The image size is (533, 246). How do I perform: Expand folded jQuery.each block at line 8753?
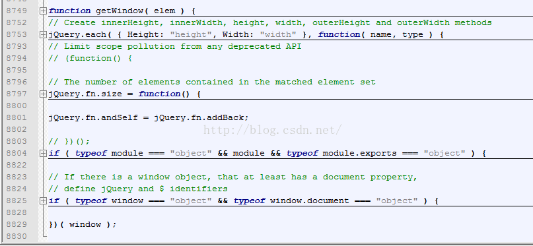click(x=43, y=34)
